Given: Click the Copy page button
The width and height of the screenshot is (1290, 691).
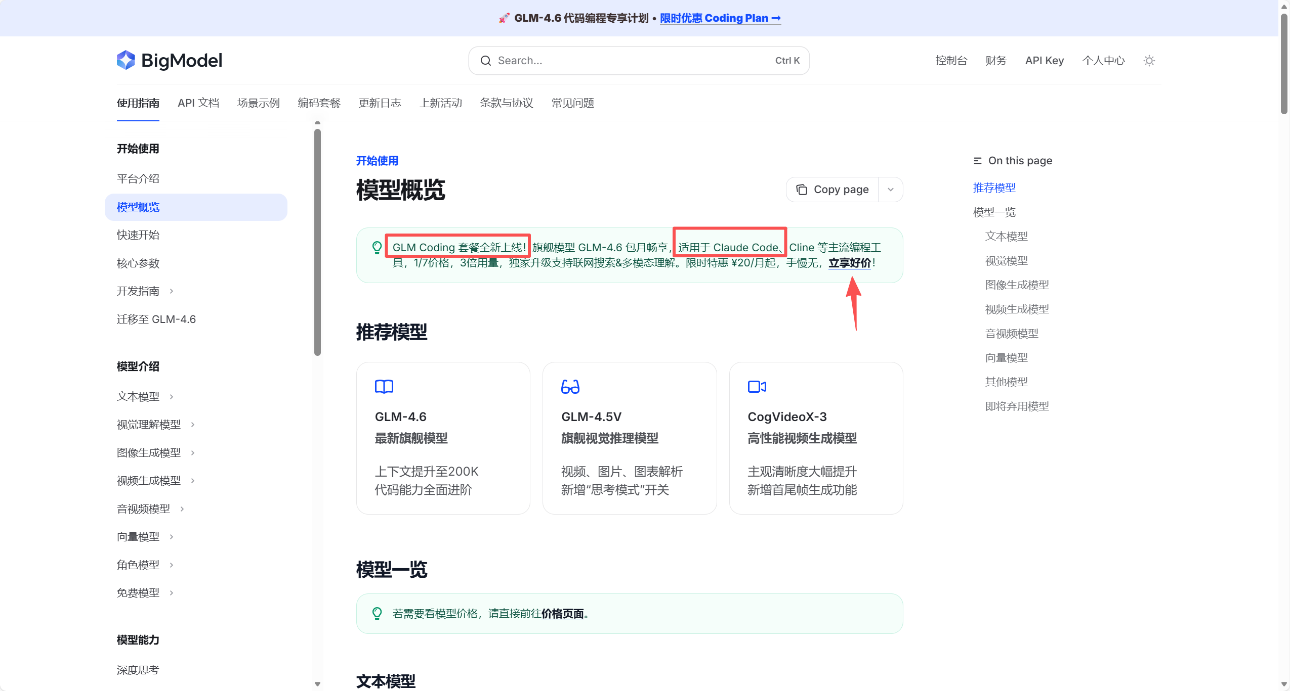Looking at the screenshot, I should pos(833,190).
